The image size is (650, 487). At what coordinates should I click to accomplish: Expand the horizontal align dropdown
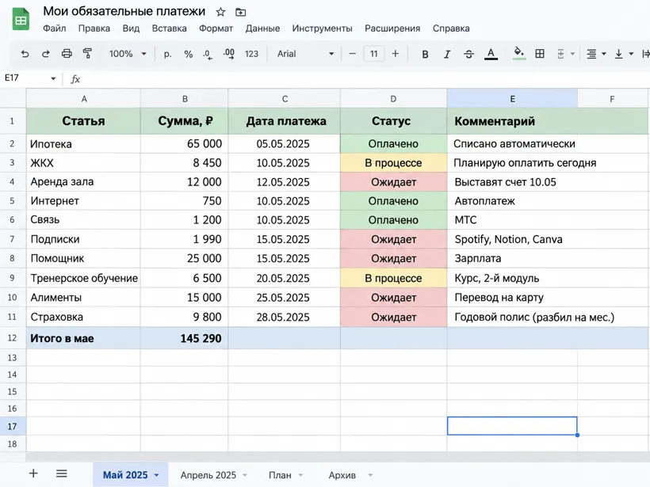(x=604, y=54)
